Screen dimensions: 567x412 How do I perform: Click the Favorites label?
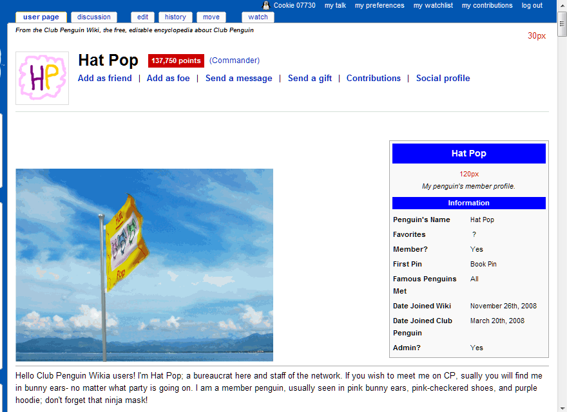tap(409, 234)
